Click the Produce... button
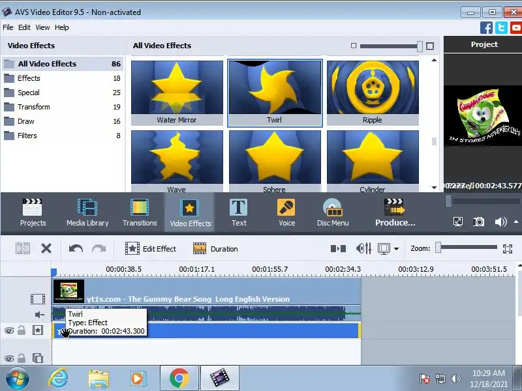 click(395, 213)
